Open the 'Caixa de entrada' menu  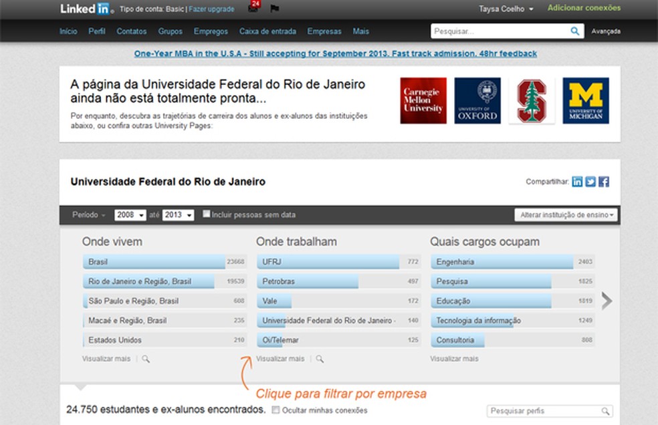click(x=268, y=31)
